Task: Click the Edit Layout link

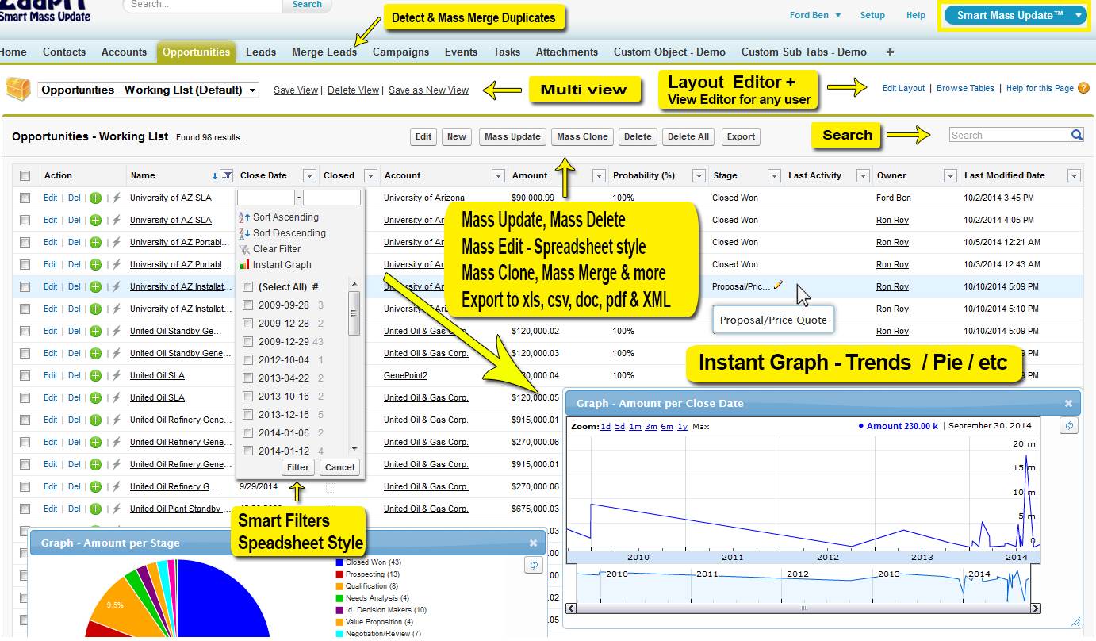Action: tap(903, 88)
